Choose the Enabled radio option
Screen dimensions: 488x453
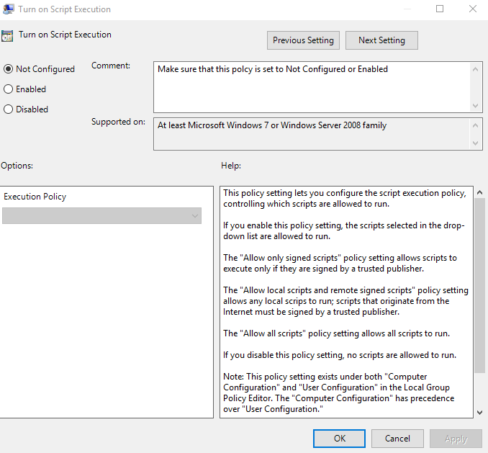coord(9,89)
